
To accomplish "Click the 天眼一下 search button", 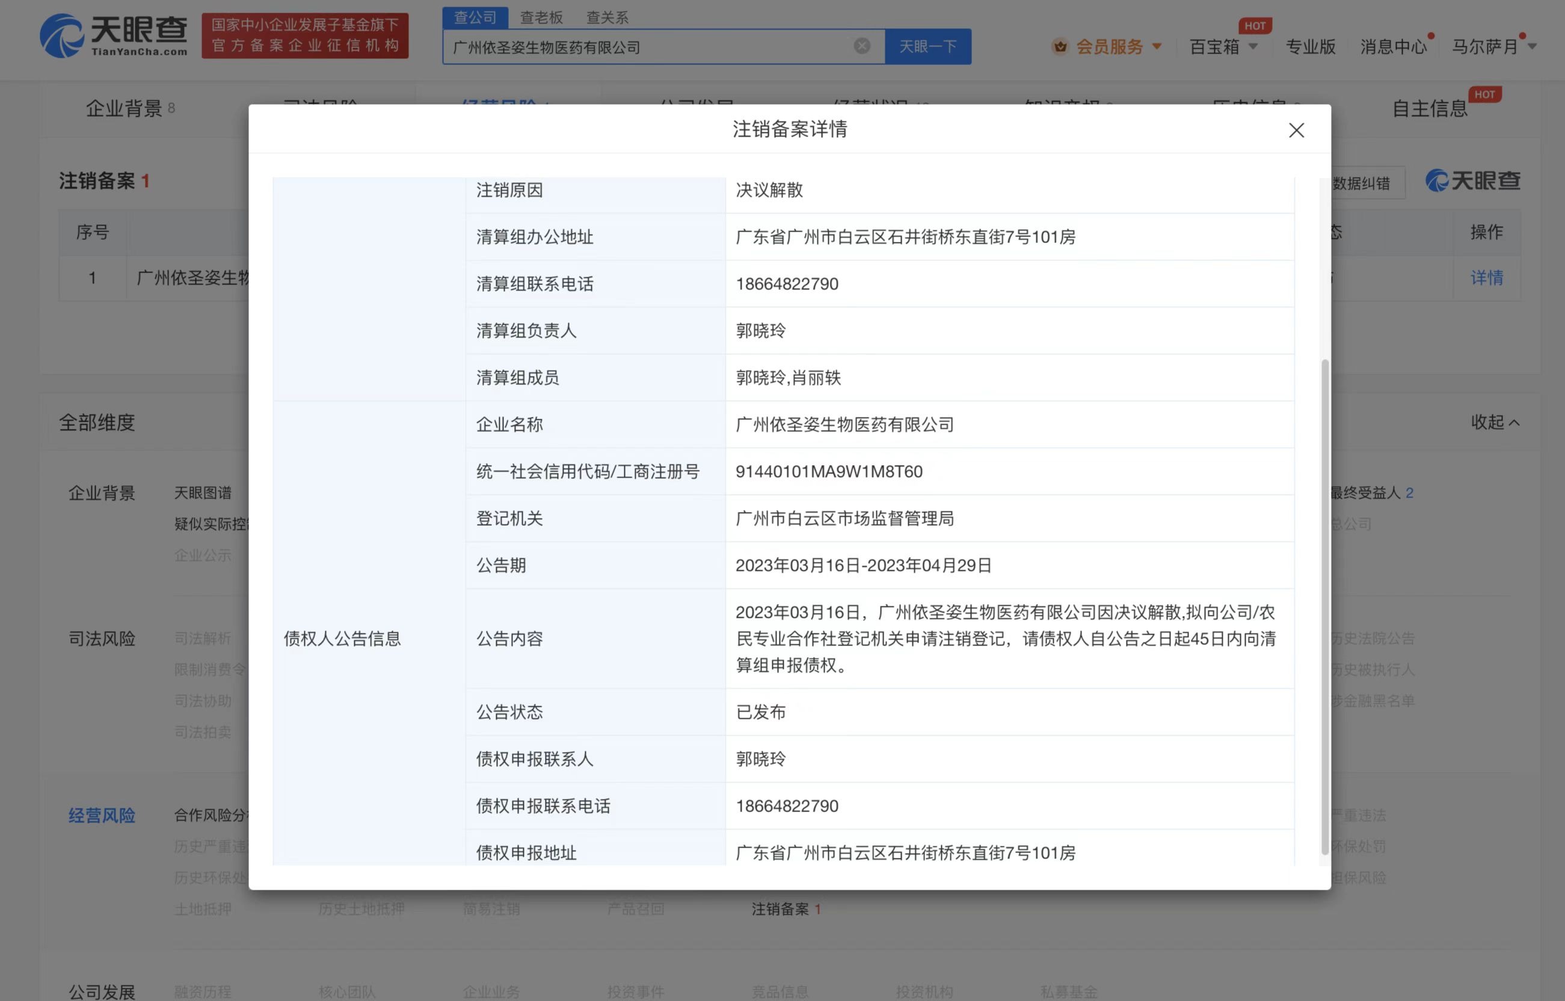I will coord(928,46).
